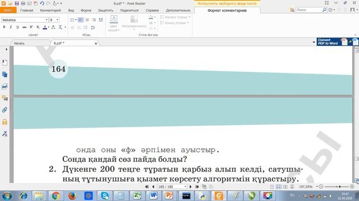The image size is (359, 201).
Task: Go to the previous page
Action: (x=153, y=186)
